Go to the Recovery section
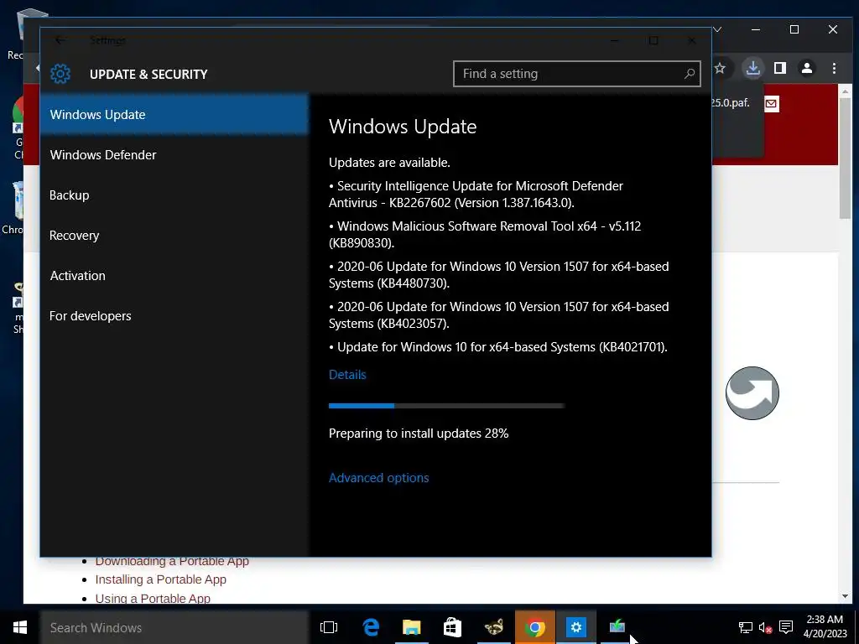The height and width of the screenshot is (644, 859). click(x=174, y=236)
